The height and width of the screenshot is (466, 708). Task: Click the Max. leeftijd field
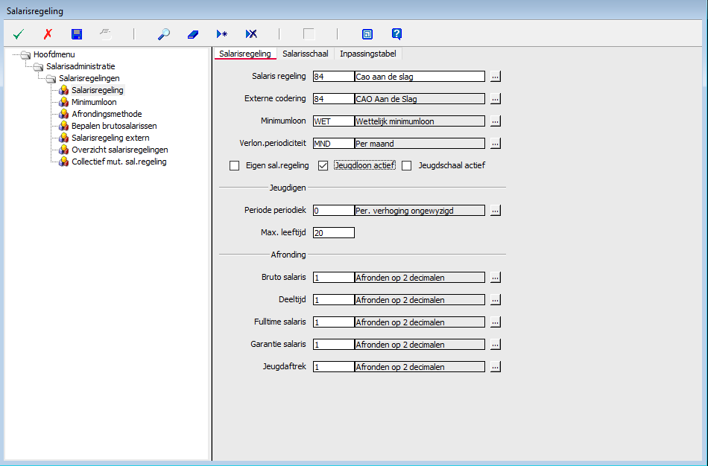(334, 233)
